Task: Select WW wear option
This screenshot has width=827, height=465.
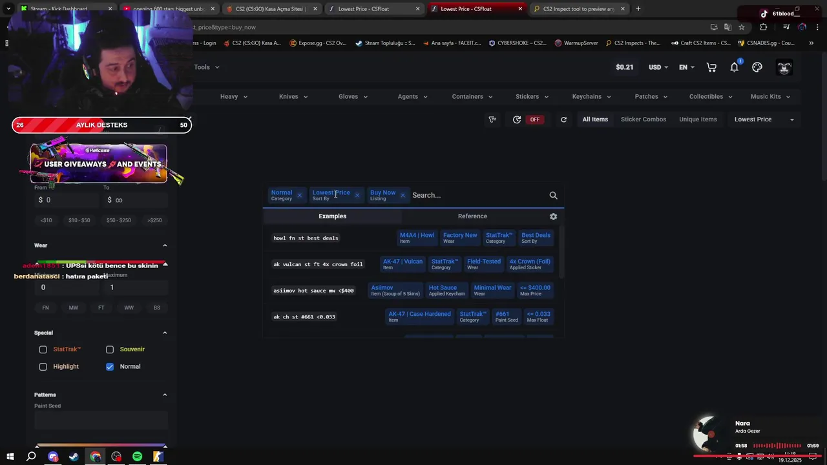Action: [x=129, y=308]
